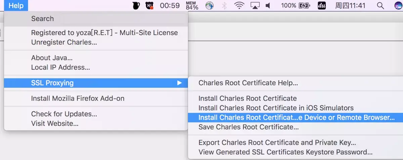403x160 pixels.
Task: Click the Charles jug icon in menu bar
Action: pos(136,5)
